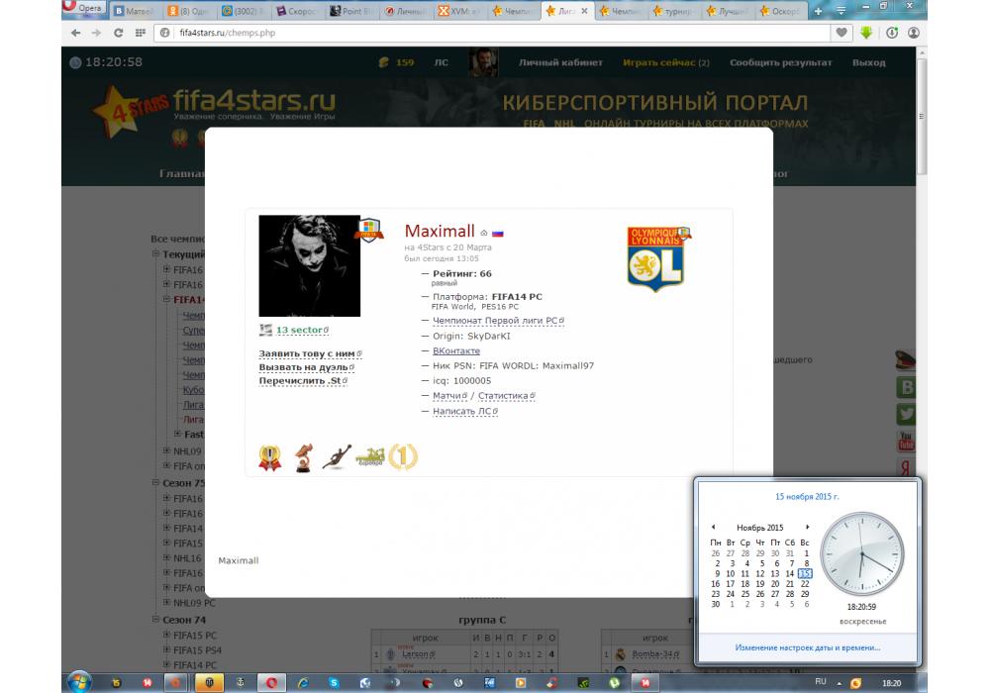Reload the page with refresh button

tap(118, 33)
